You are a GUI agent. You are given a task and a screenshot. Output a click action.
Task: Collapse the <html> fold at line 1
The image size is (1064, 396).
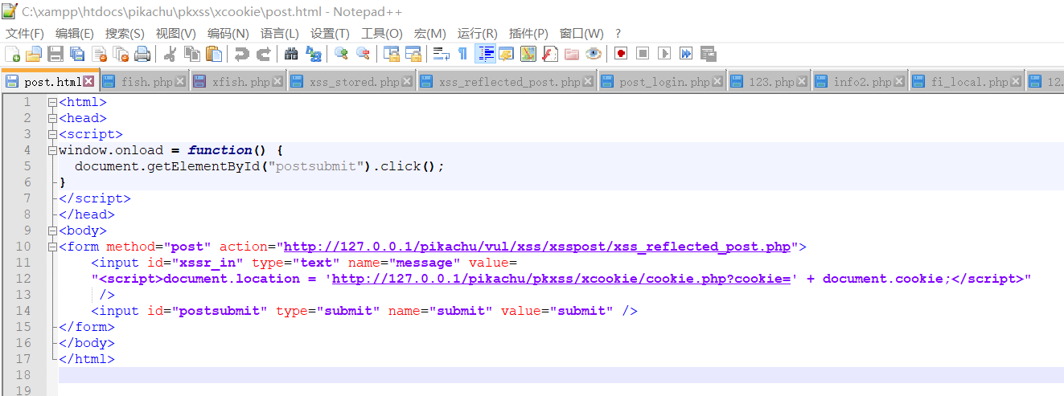tap(52, 102)
